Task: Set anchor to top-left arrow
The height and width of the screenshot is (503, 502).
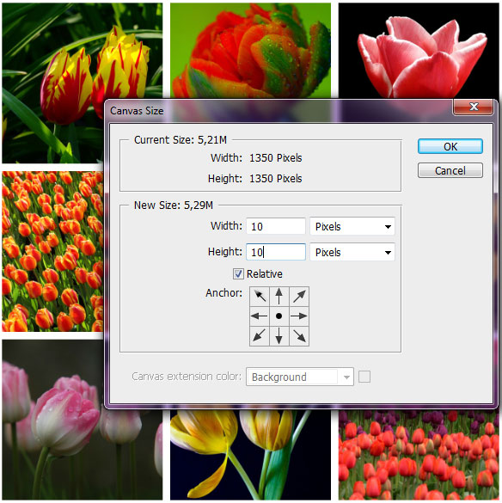Action: (260, 297)
